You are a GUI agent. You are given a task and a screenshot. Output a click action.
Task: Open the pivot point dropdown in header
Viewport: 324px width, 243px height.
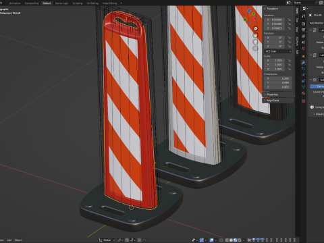tap(119, 240)
